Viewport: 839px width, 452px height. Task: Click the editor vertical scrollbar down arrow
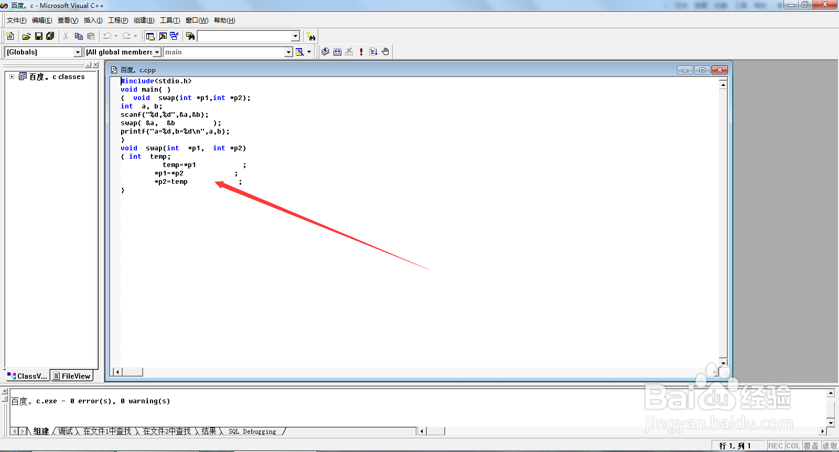pyautogui.click(x=723, y=363)
